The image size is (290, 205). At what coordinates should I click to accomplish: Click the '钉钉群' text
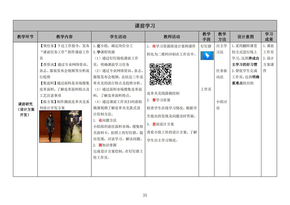click(206, 46)
